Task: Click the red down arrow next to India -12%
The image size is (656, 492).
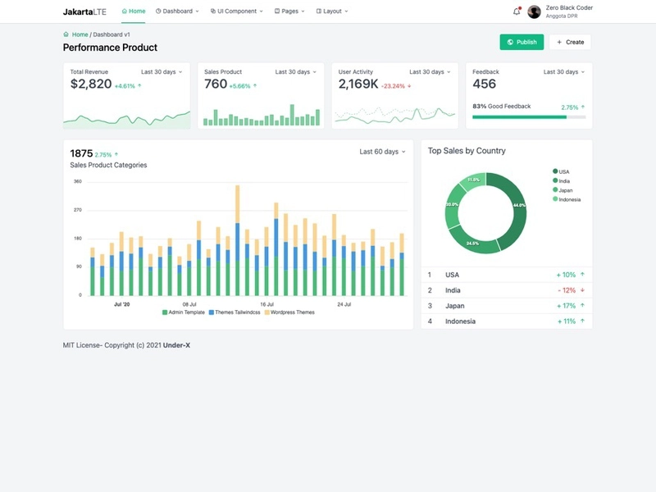Action: point(582,290)
